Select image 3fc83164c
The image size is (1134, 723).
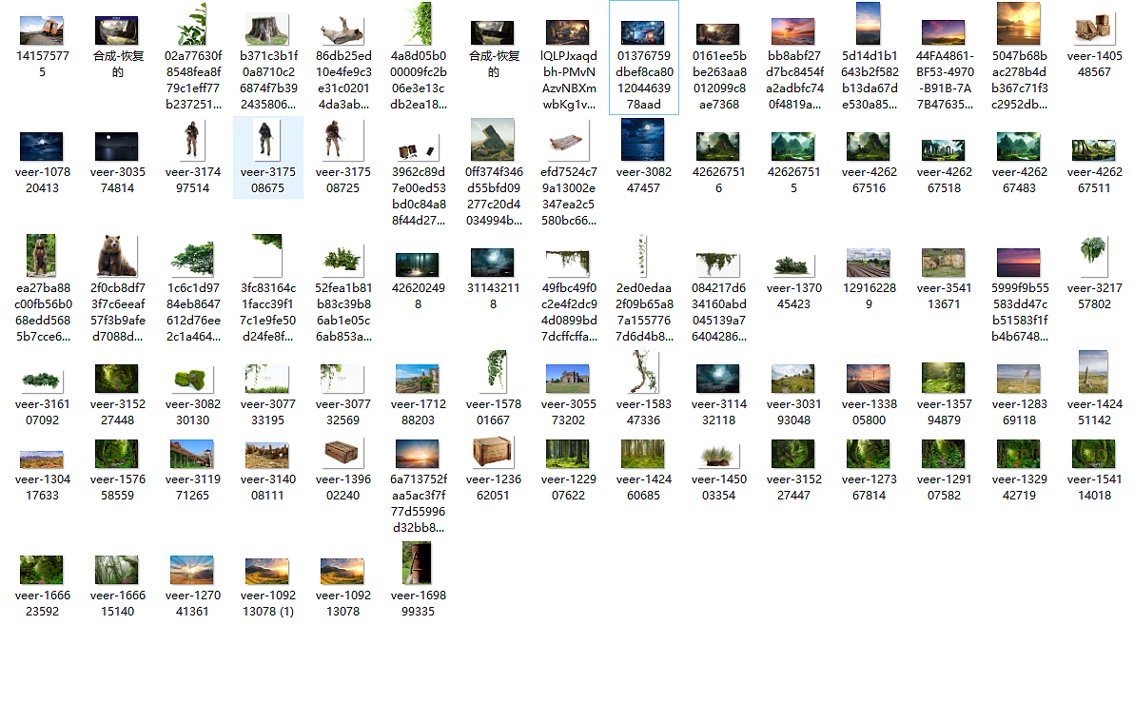267,256
